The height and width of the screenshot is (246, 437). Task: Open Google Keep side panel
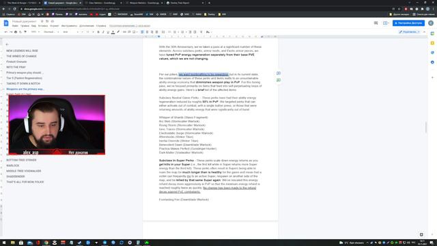point(432,43)
